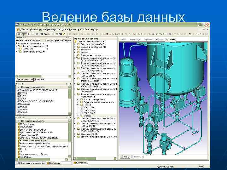Switch to the Спецификация tab
This screenshot has height=170, width=227.
click(135, 39)
